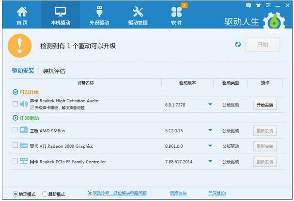This screenshot has height=201, width=294.
Task: Open version dropdown for 8.961.0.0
Action: coord(210,146)
